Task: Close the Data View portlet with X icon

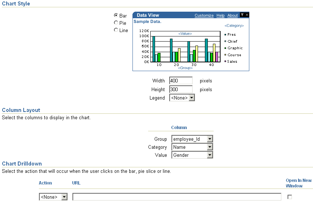Action: click(247, 15)
